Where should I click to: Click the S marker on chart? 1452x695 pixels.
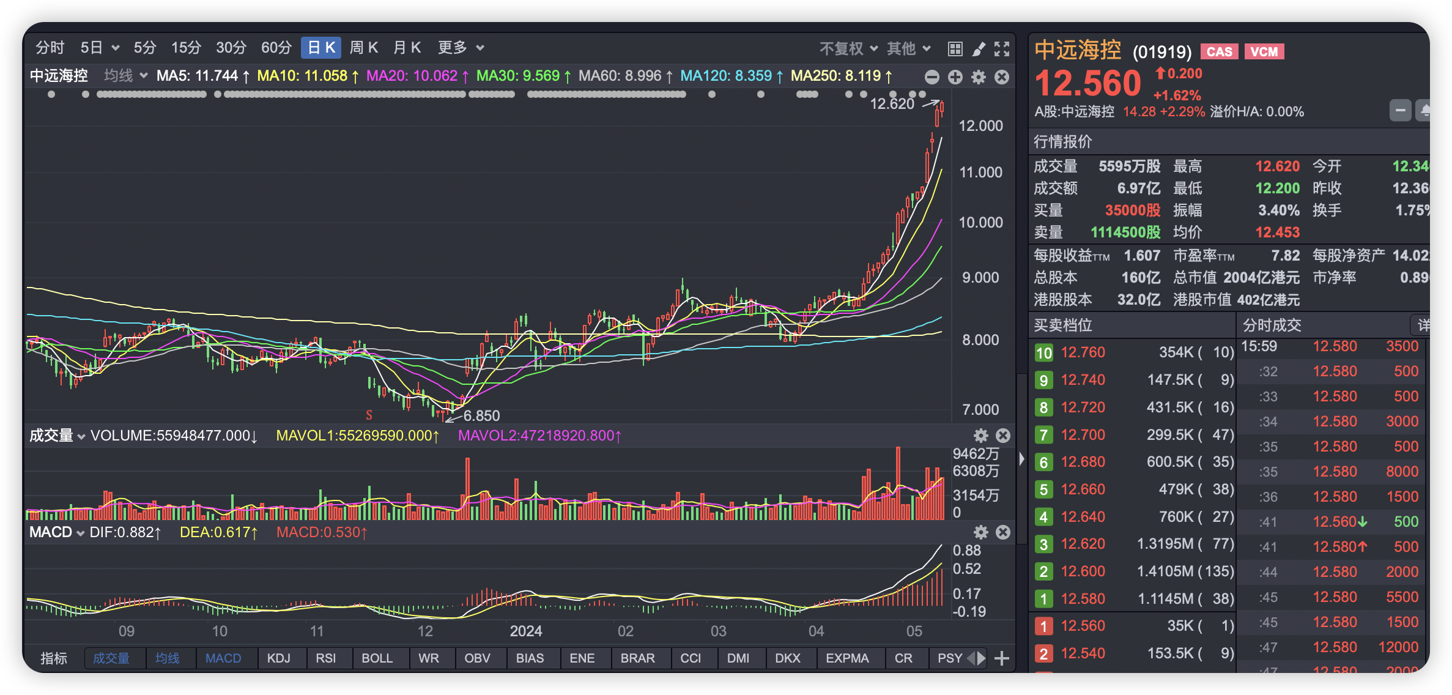pos(369,415)
